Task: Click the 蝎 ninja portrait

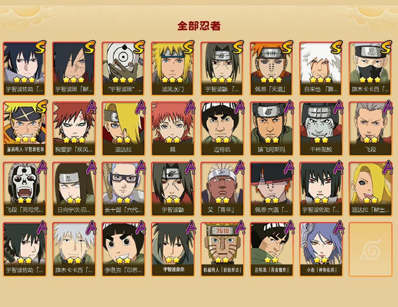Action: point(173,129)
